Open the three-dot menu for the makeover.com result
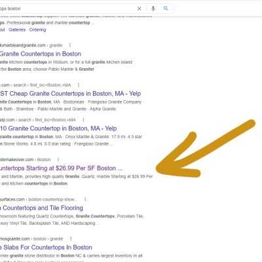The height and width of the screenshot is (262, 262). click(x=58, y=160)
